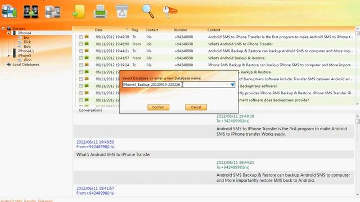The width and height of the screenshot is (360, 202).
Task: Click the 'Android SMS Transfer Released' link
Action: coord(26,200)
